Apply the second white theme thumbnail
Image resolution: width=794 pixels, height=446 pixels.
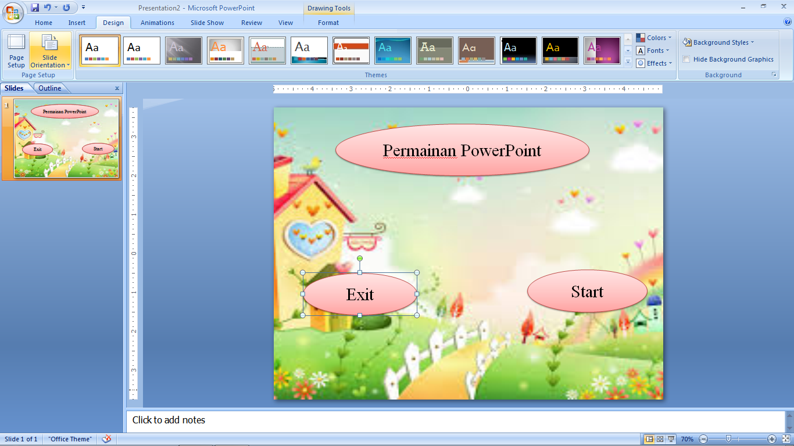[142, 51]
